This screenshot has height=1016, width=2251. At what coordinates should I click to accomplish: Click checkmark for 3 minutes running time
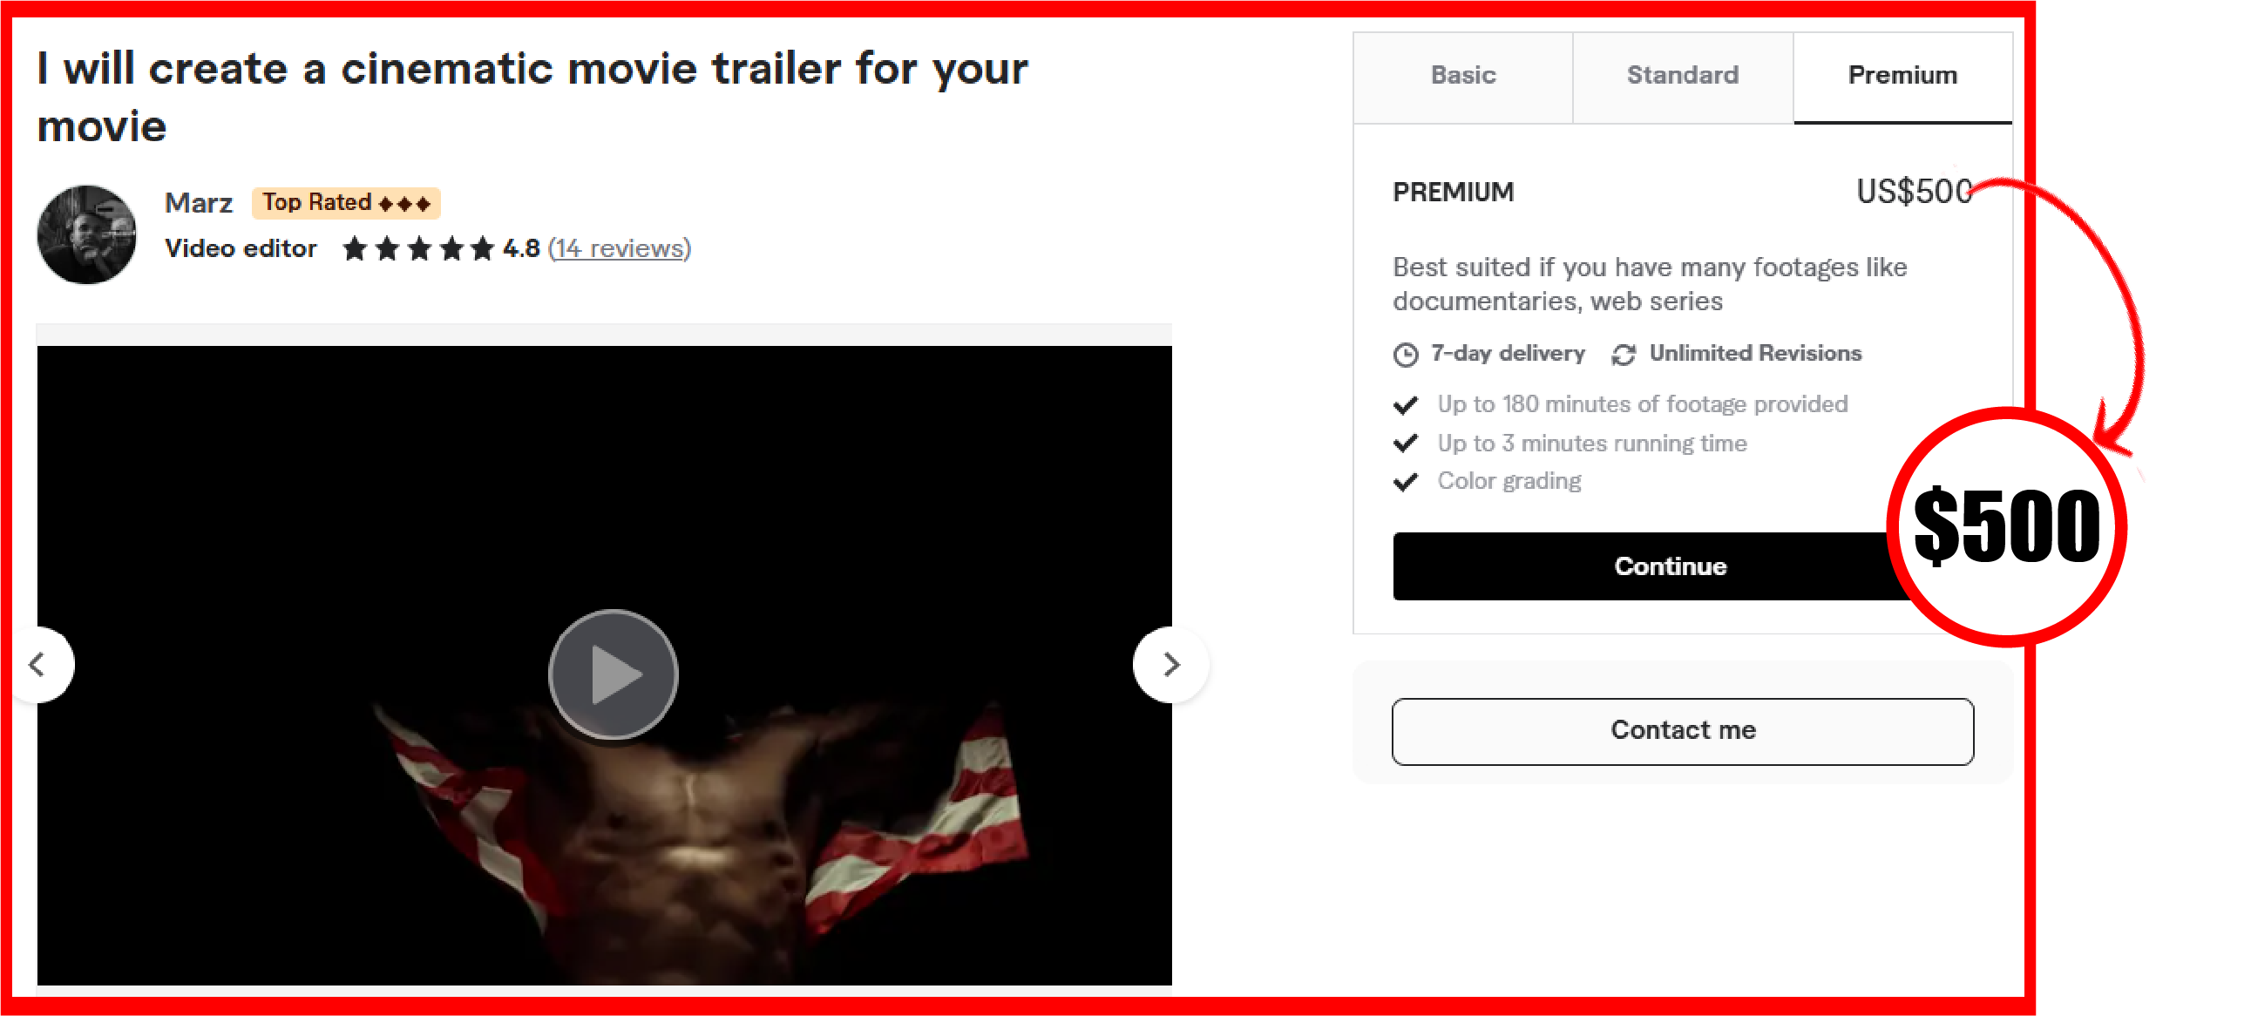coord(1405,443)
